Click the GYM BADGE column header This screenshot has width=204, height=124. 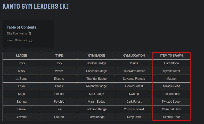coord(96,56)
